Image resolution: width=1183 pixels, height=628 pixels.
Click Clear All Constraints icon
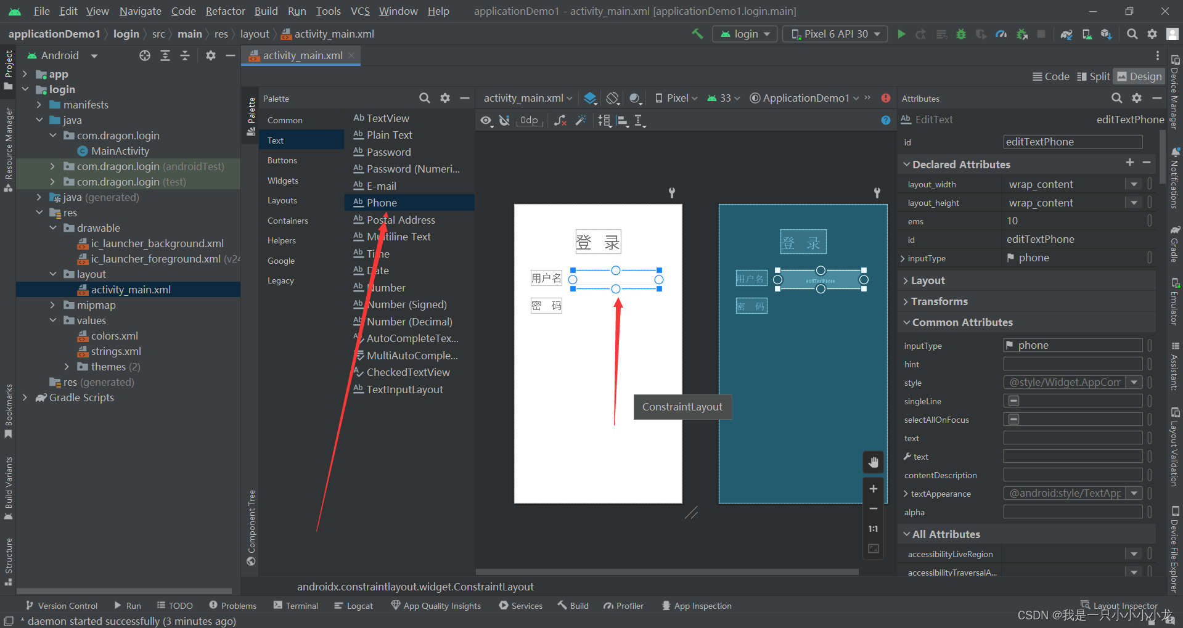(560, 121)
